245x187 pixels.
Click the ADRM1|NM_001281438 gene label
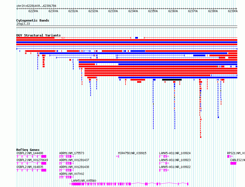(74, 167)
